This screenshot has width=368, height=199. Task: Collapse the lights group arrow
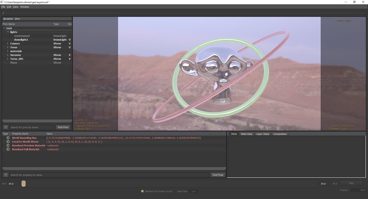coord(8,32)
